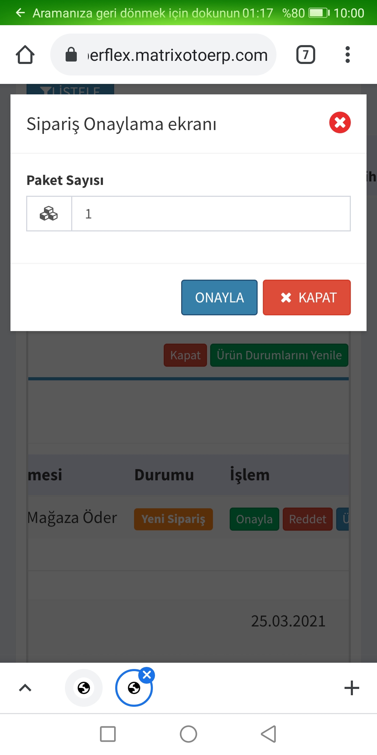377x755 pixels.
Task: Tap the browser home icon
Action: click(x=25, y=55)
